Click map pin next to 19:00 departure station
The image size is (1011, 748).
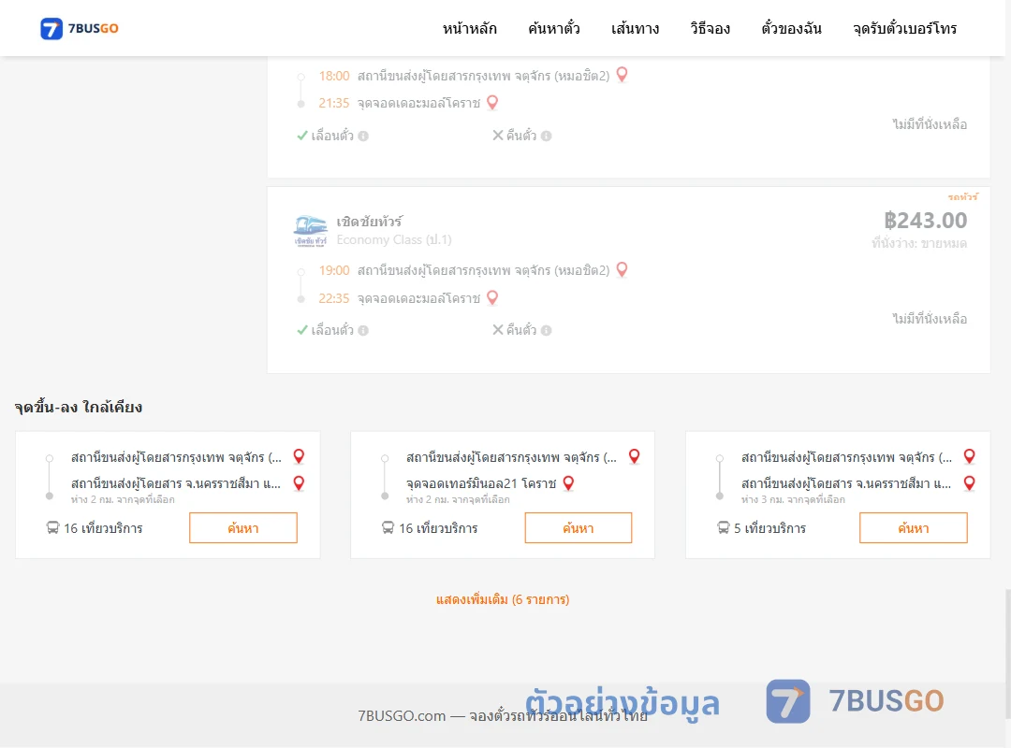tap(622, 269)
